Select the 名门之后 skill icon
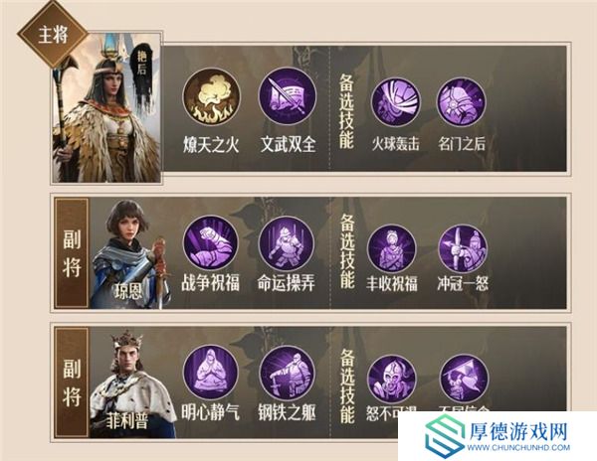 pyautogui.click(x=461, y=102)
